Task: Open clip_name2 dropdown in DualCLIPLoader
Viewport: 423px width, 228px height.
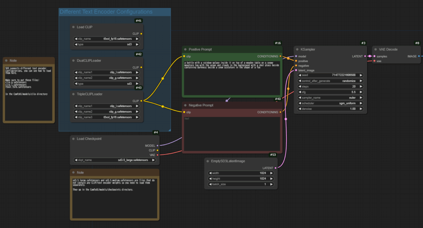Action: (107, 78)
